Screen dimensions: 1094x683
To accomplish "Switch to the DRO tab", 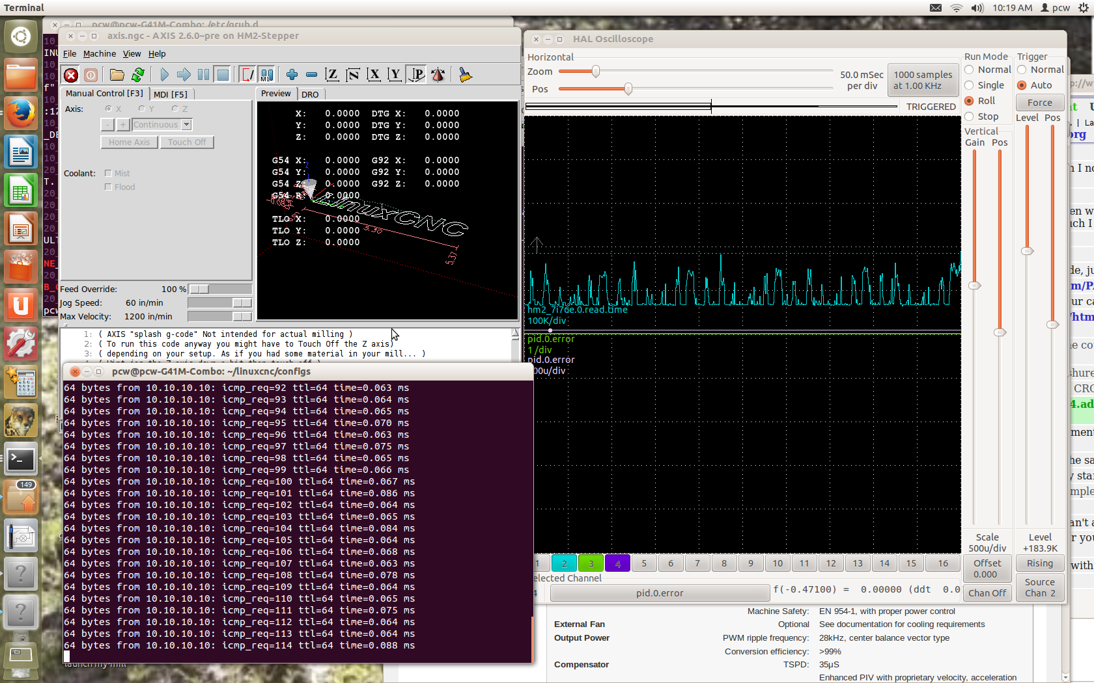I will point(310,94).
